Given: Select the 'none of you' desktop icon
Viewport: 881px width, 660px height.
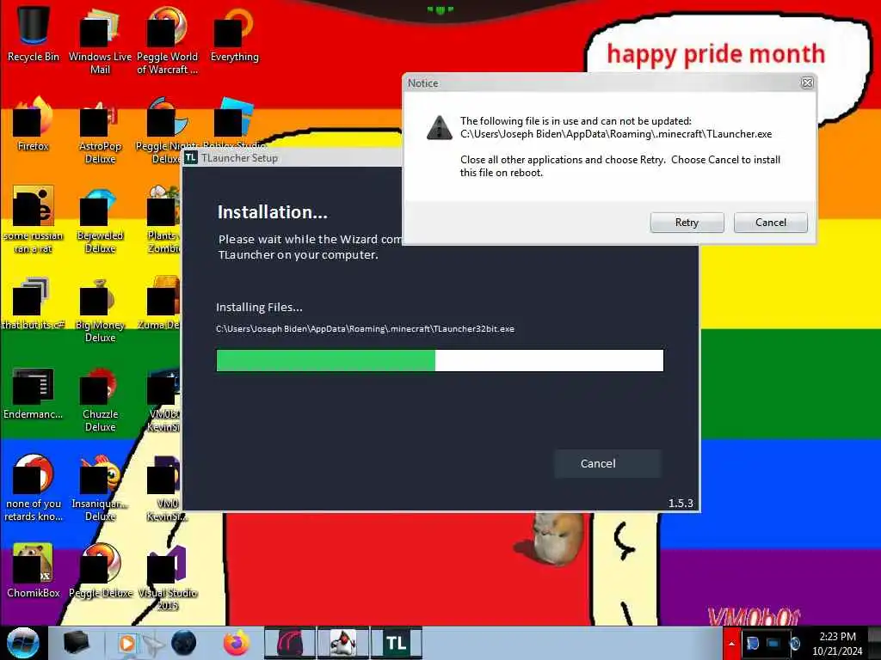Looking at the screenshot, I should [x=34, y=488].
